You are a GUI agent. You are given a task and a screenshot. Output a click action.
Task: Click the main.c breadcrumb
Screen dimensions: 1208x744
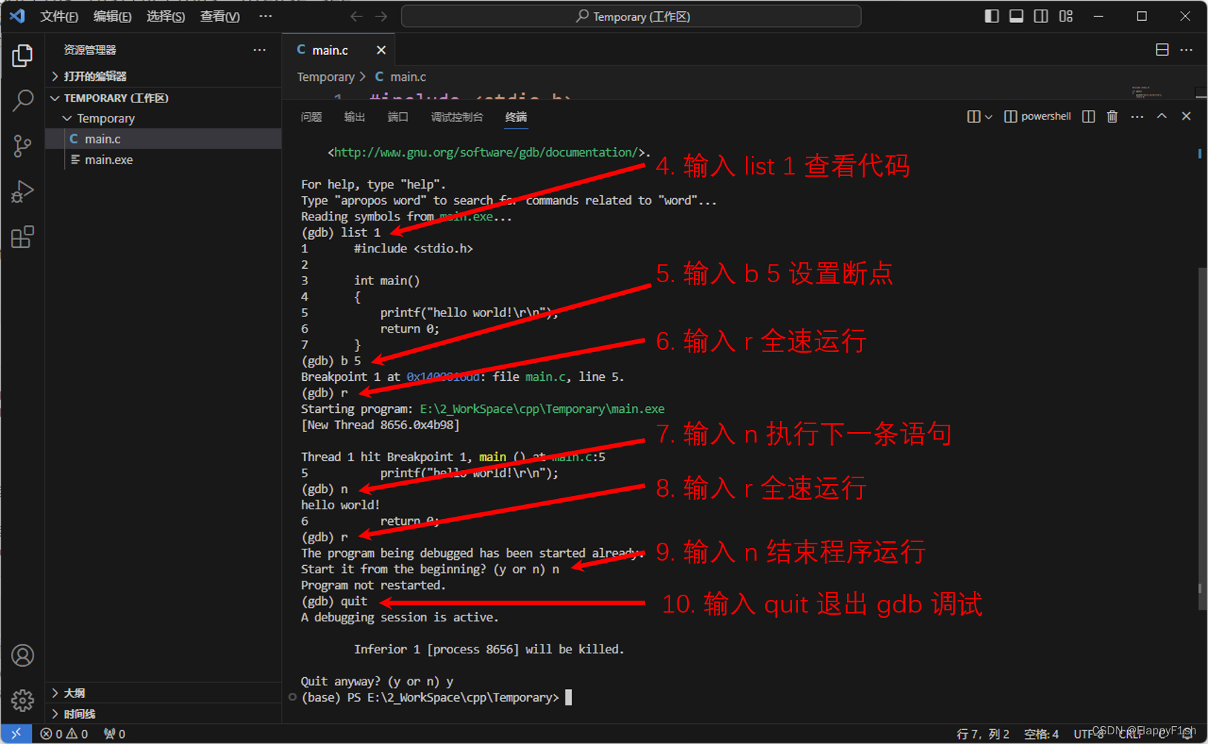pos(400,76)
